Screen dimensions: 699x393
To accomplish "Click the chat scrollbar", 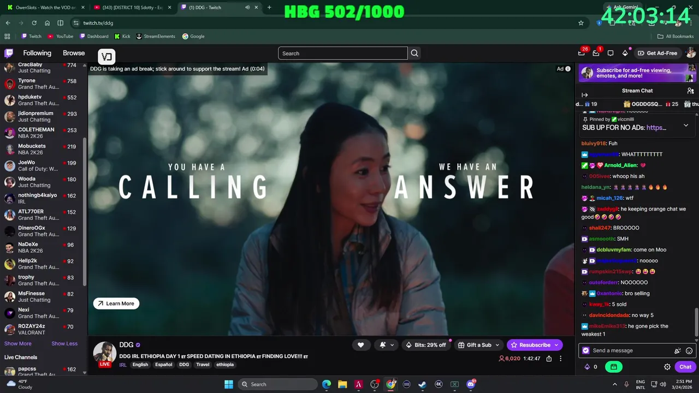I will [696, 322].
